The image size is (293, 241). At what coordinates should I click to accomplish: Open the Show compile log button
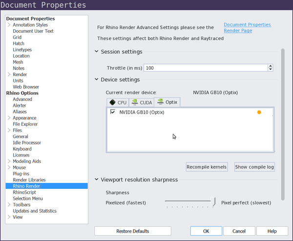tap(254, 167)
